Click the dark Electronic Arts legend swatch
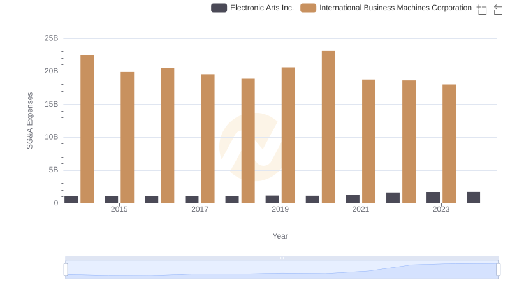The height and width of the screenshot is (294, 510). (x=219, y=8)
